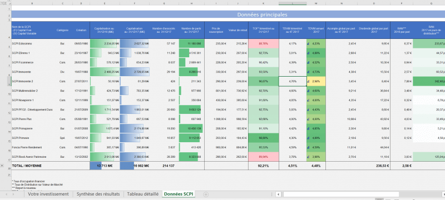Click the 57 147 associés cell
The height and width of the screenshot is (200, 445).
pyautogui.click(x=164, y=44)
